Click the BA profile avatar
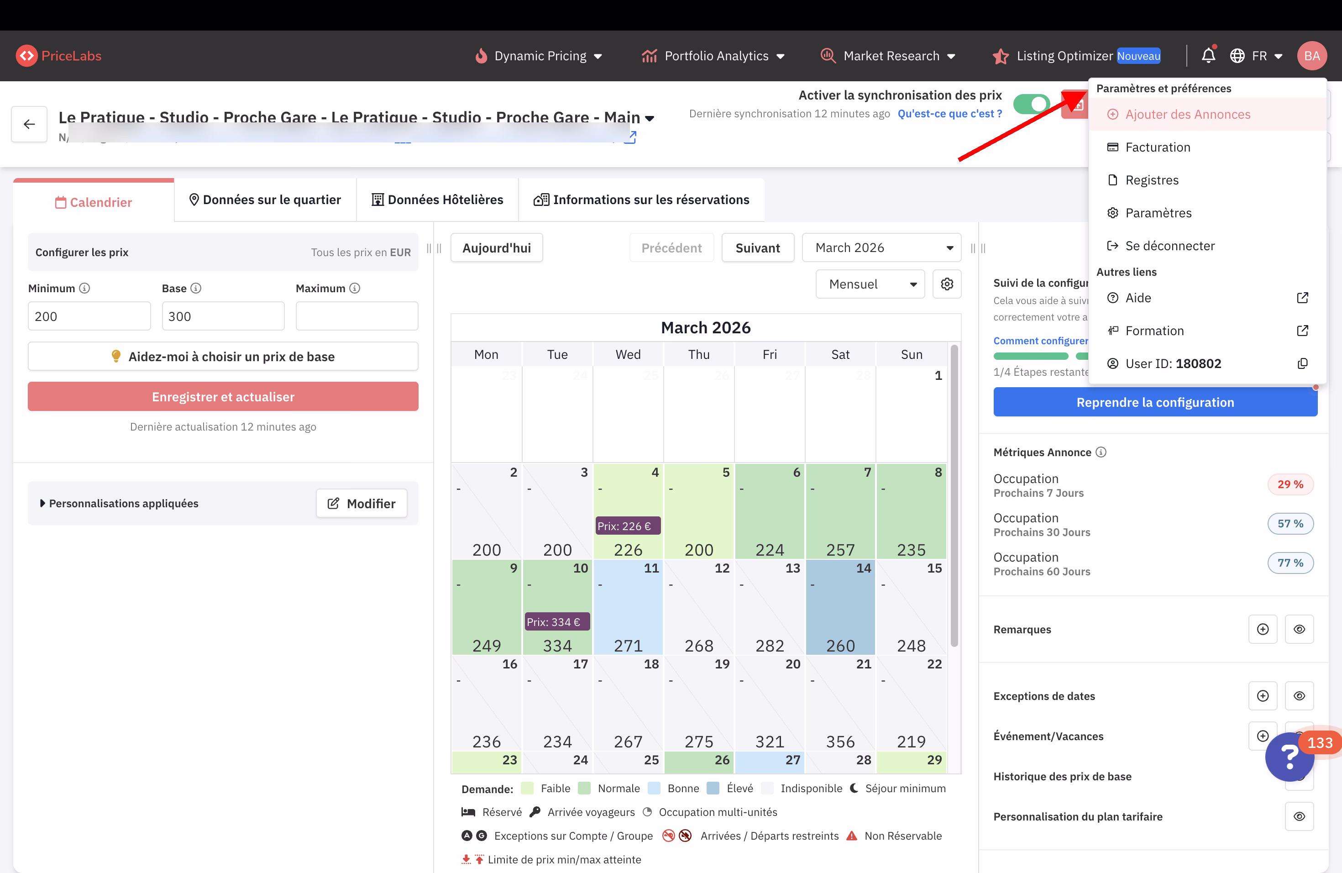The image size is (1342, 873). 1311,56
